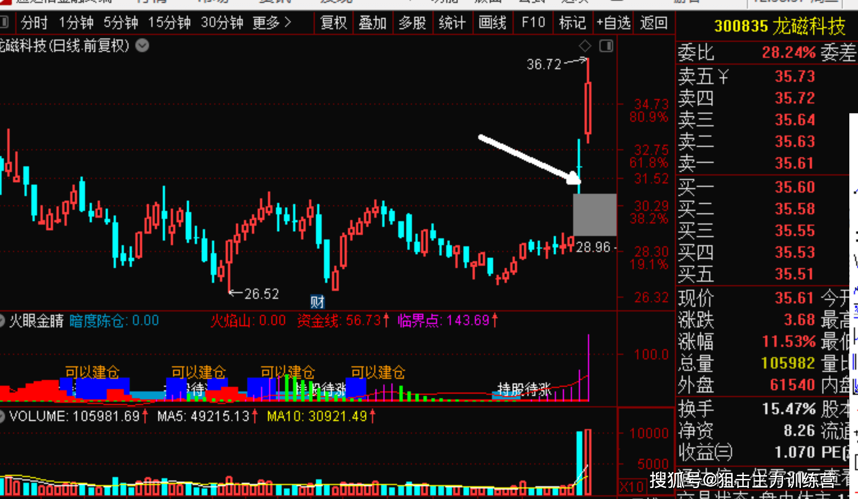The image size is (858, 499).
Task: Click the 临界点: 143.69 indicator value
Action: pyautogui.click(x=448, y=321)
